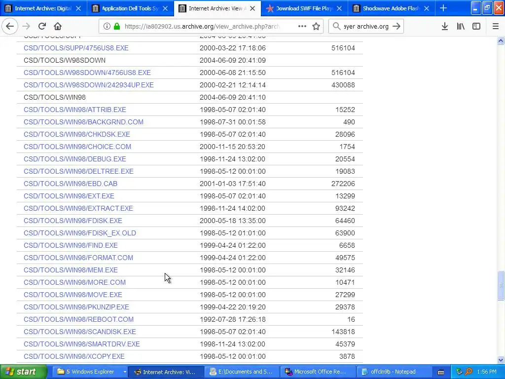Open the MORE.COM file link

tap(75, 282)
